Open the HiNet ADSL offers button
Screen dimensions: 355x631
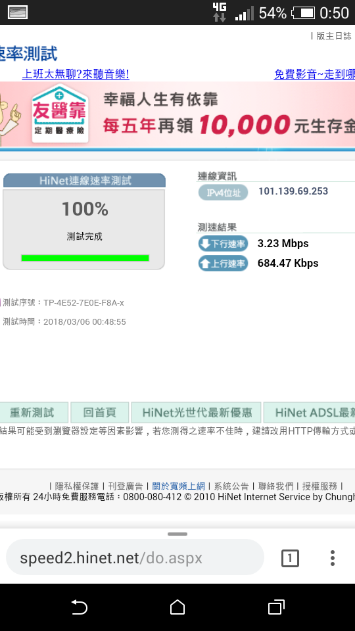pyautogui.click(x=309, y=413)
